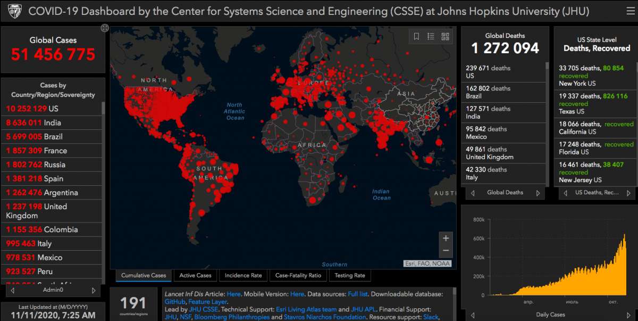Select the '1 262 476 Argentina' row
Screen dimensions: 638x321
(52, 193)
